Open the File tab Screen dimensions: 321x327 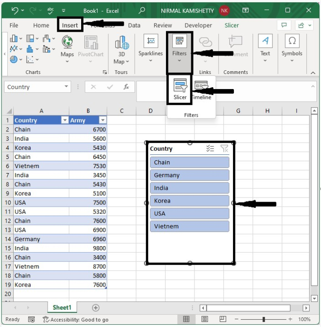point(14,25)
